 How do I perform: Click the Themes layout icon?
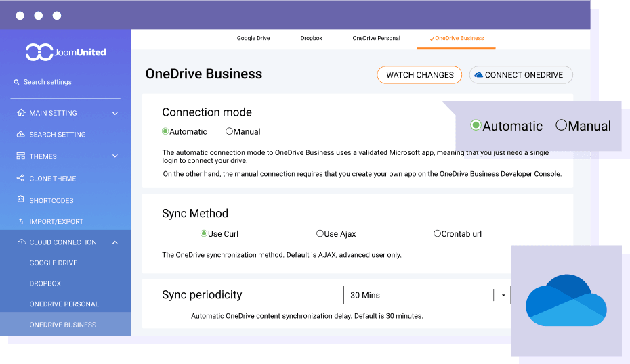point(20,156)
